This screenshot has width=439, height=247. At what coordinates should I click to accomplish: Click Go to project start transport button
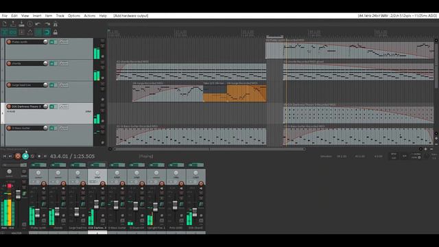[5, 156]
